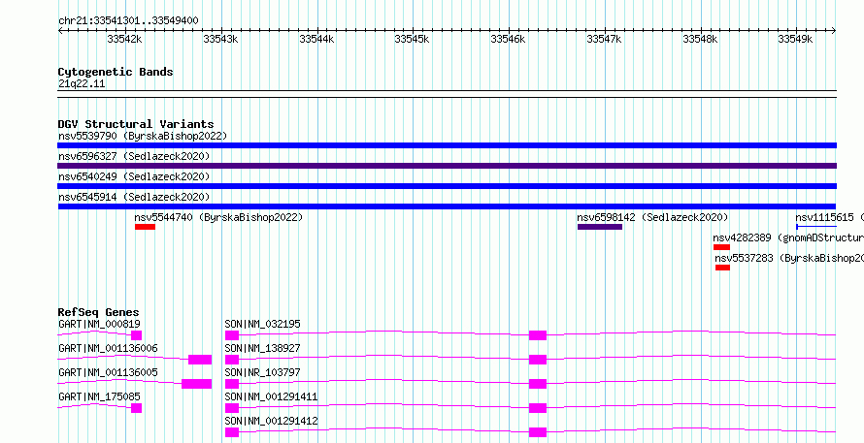Click the 33547k ruler tick label

[x=604, y=39]
